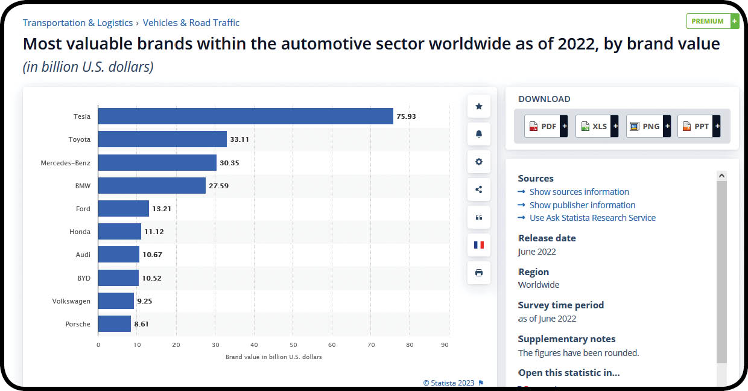Click the Statista 2023 copyright link
The height and width of the screenshot is (391, 748).
(449, 383)
